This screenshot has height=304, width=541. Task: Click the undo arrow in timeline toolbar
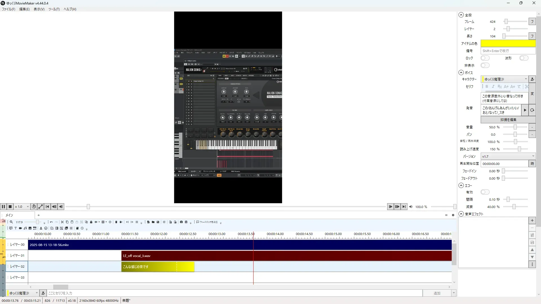coord(51,222)
